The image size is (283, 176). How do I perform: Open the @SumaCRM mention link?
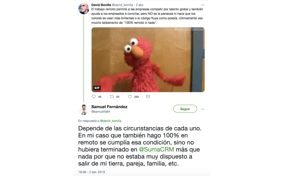coord(156,149)
